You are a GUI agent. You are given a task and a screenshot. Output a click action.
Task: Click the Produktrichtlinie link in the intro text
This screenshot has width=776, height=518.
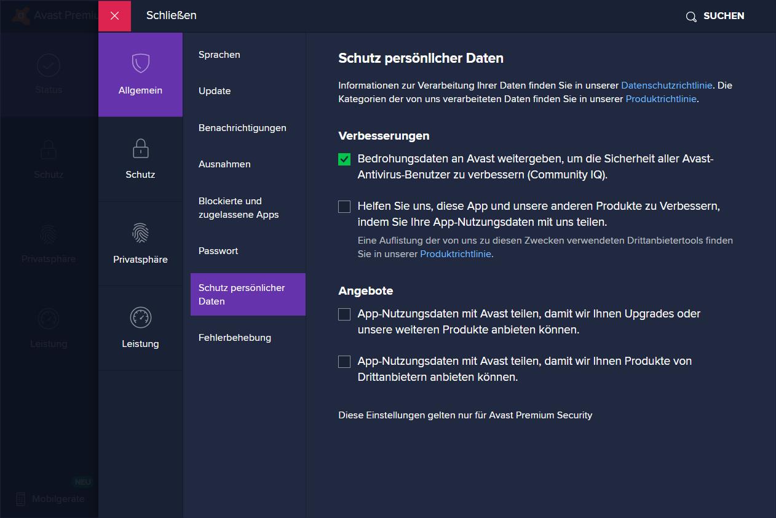click(661, 99)
